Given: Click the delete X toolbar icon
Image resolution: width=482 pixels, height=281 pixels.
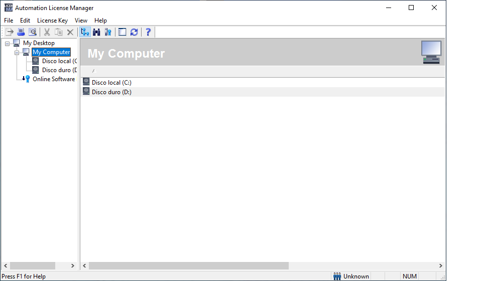Looking at the screenshot, I should pos(70,32).
